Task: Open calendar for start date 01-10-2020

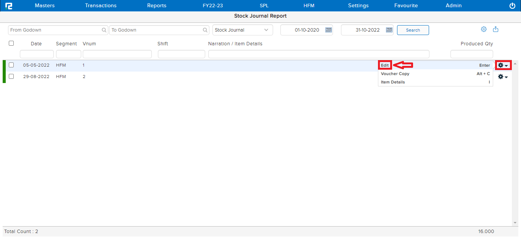Action: coord(328,30)
